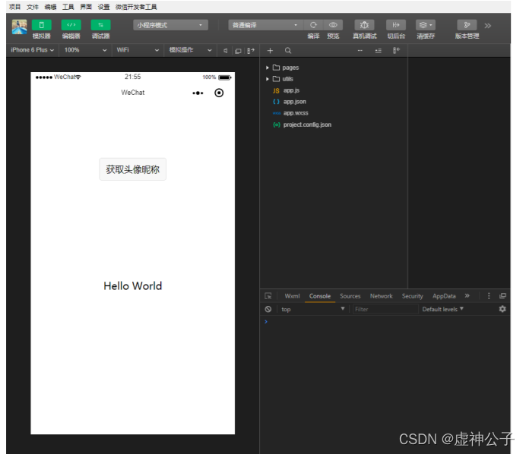Open the simulated operation dropdown
This screenshot has width=526, height=454.
(190, 50)
